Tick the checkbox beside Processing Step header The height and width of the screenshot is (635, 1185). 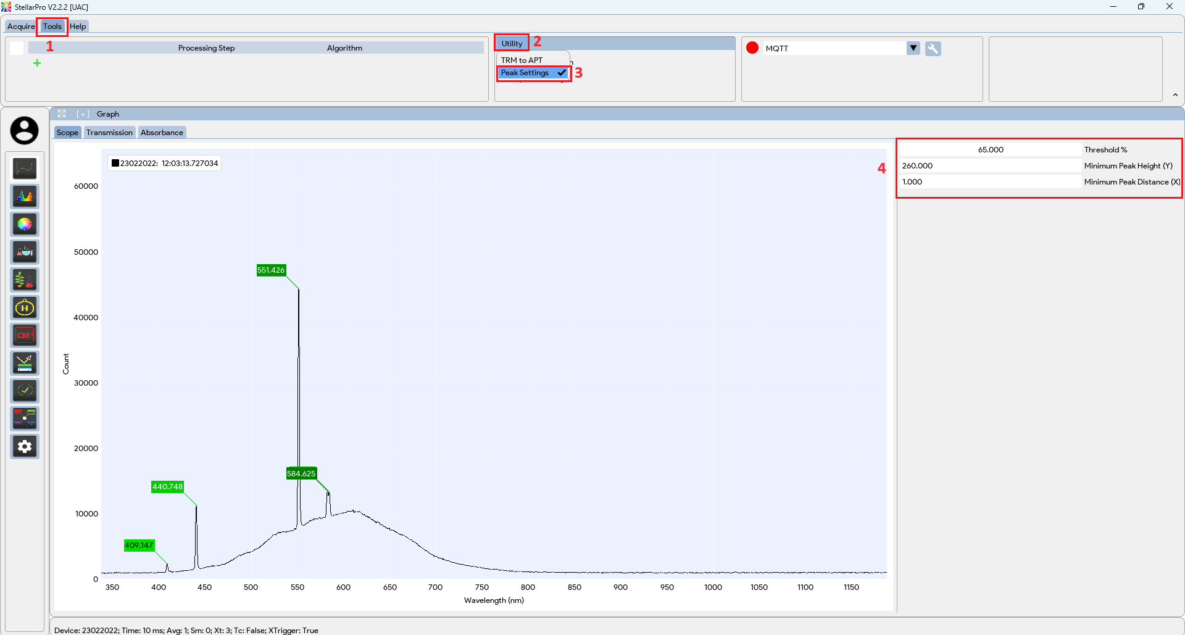[x=16, y=48]
